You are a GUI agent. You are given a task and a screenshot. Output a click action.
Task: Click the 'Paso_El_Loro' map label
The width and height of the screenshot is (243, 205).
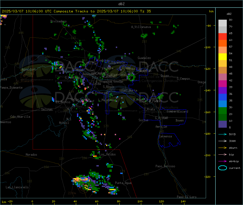[x=187, y=197]
